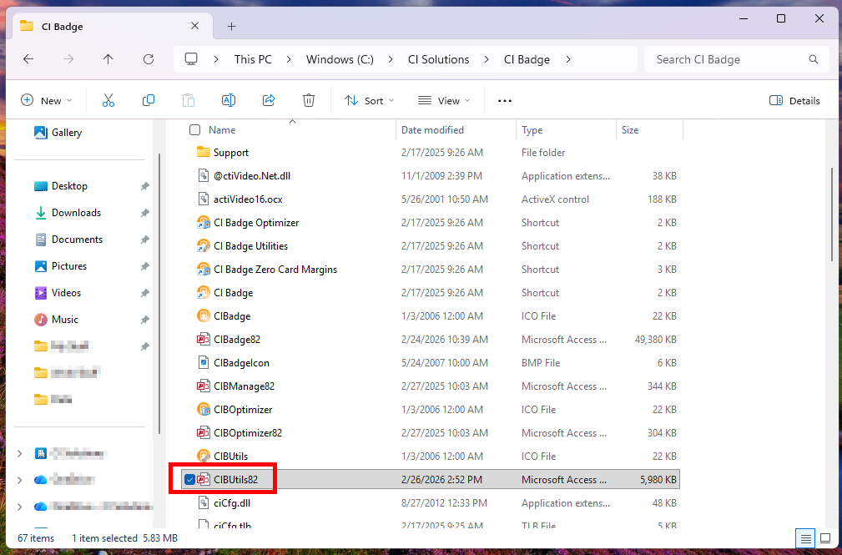Viewport: 842px width, 555px height.
Task: Toggle the Details pane button
Action: (794, 100)
